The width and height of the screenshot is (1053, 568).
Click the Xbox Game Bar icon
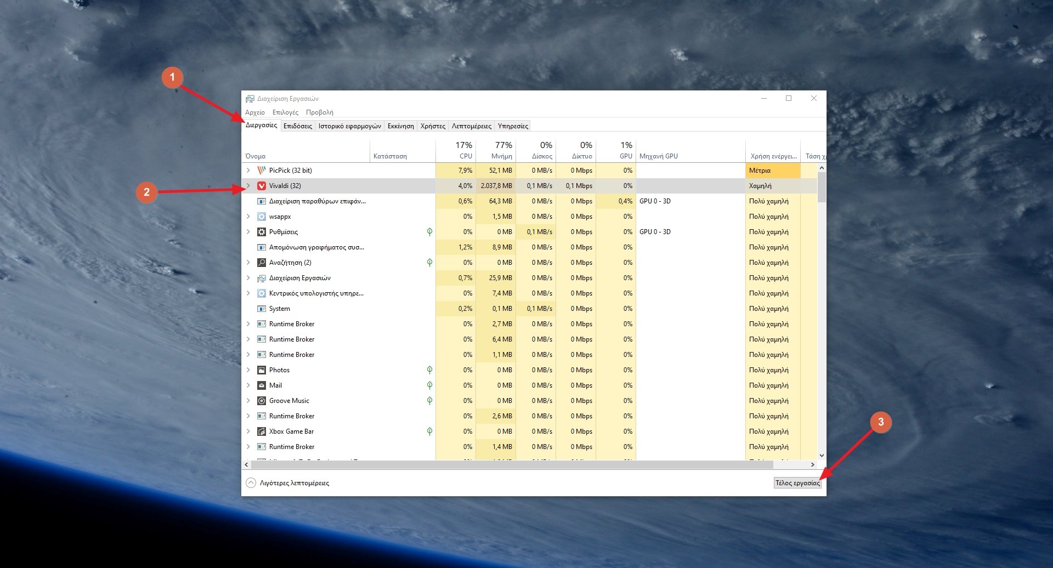click(262, 431)
